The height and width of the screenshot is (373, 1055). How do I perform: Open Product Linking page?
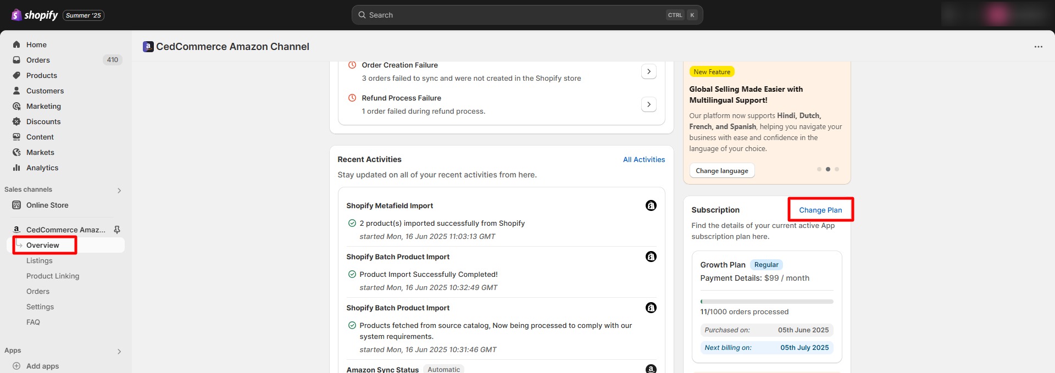pyautogui.click(x=53, y=276)
